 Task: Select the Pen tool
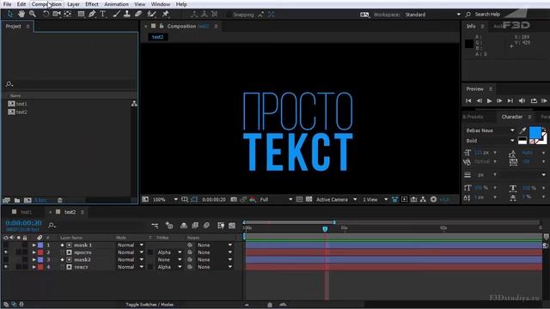pos(92,14)
